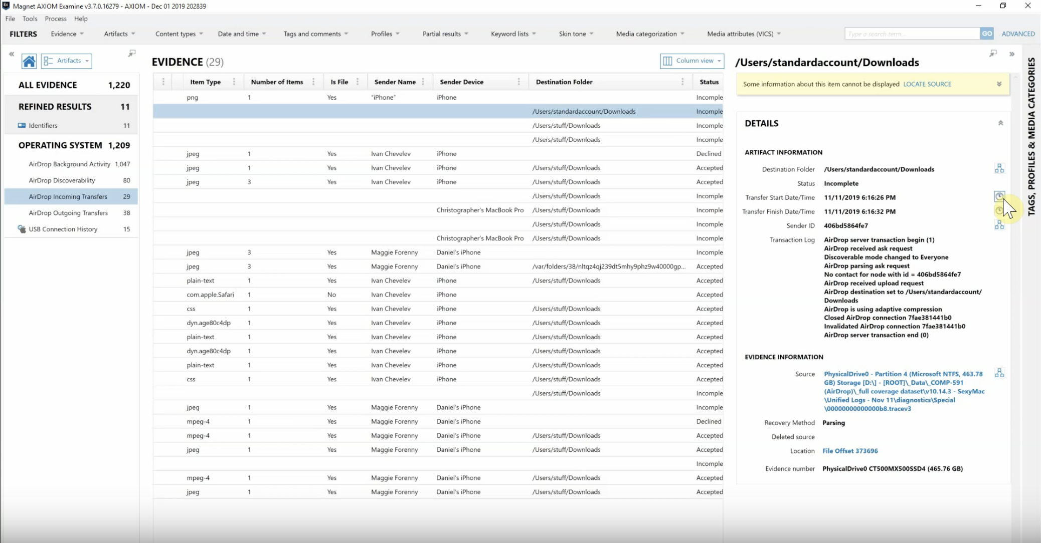
Task: Expand the Evidence filter dropdown
Action: pyautogui.click(x=67, y=34)
